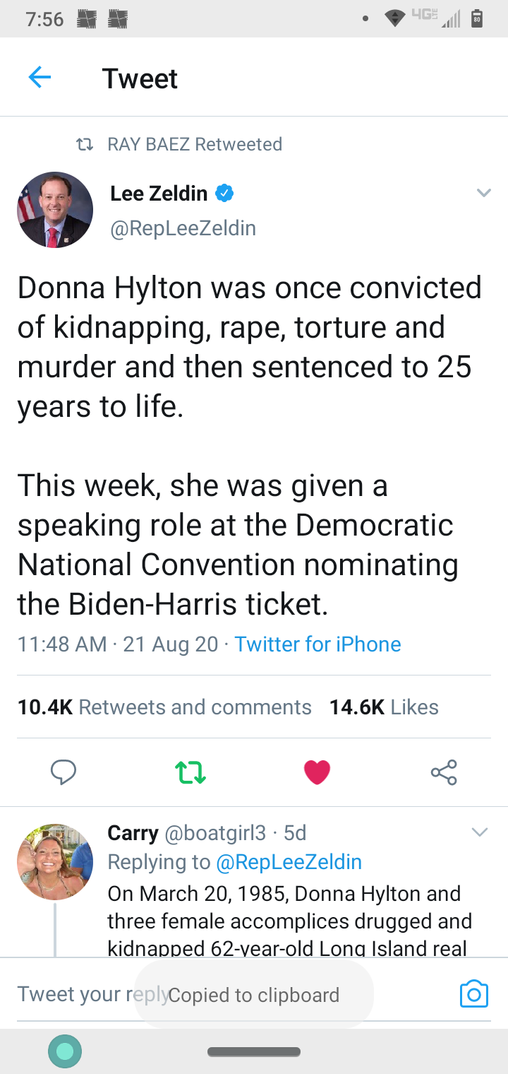The height and width of the screenshot is (1074, 508).
Task: View the 10.4K Retweets and comments
Action: 164,707
